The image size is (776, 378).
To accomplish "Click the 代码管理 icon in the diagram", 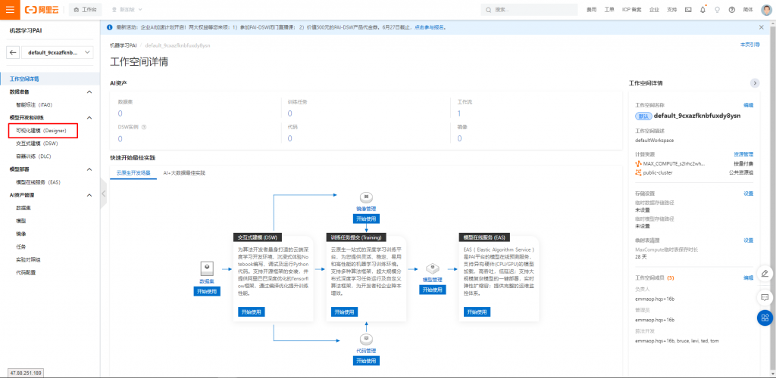I will (x=366, y=339).
